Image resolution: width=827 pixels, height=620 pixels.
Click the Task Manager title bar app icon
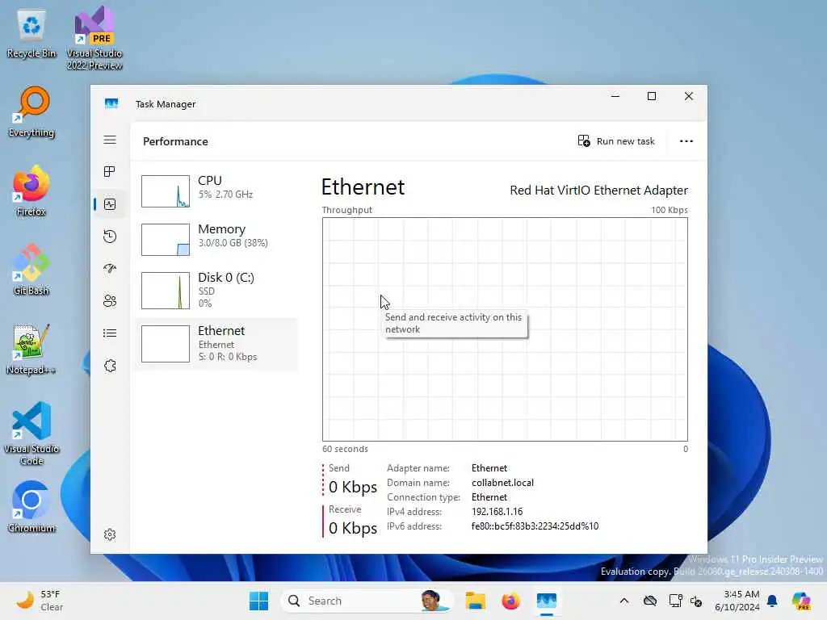tap(111, 103)
